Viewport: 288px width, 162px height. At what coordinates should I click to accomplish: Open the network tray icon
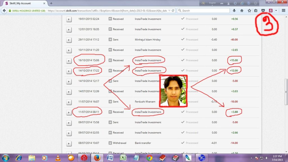pyautogui.click(x=262, y=158)
